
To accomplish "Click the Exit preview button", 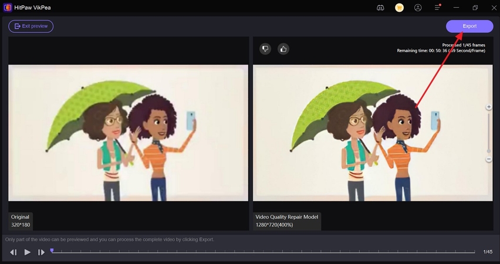I will pos(31,26).
